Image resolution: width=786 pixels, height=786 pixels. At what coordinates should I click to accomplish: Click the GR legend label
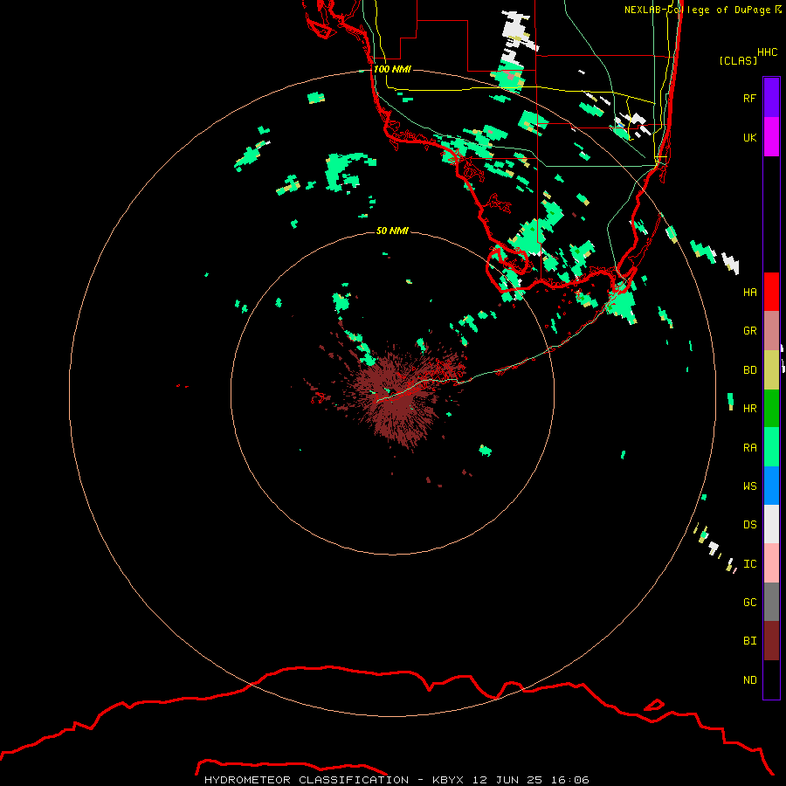click(x=749, y=331)
